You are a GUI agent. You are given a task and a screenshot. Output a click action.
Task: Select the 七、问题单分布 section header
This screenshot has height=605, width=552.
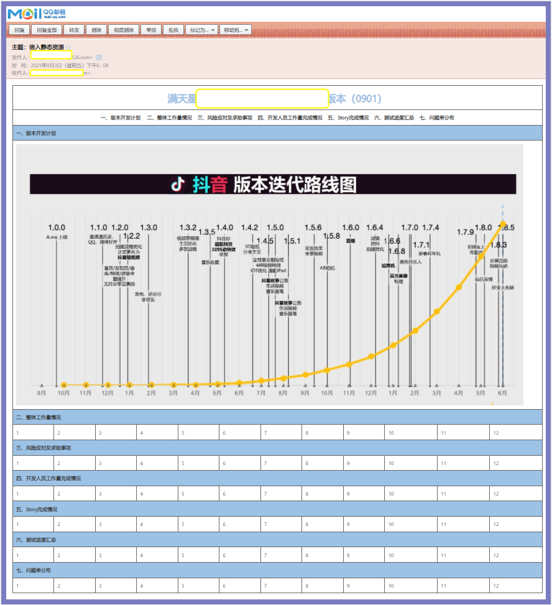pos(277,570)
